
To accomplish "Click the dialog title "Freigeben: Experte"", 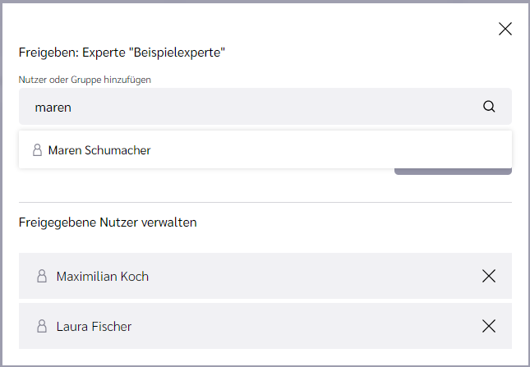I will click(x=72, y=53).
